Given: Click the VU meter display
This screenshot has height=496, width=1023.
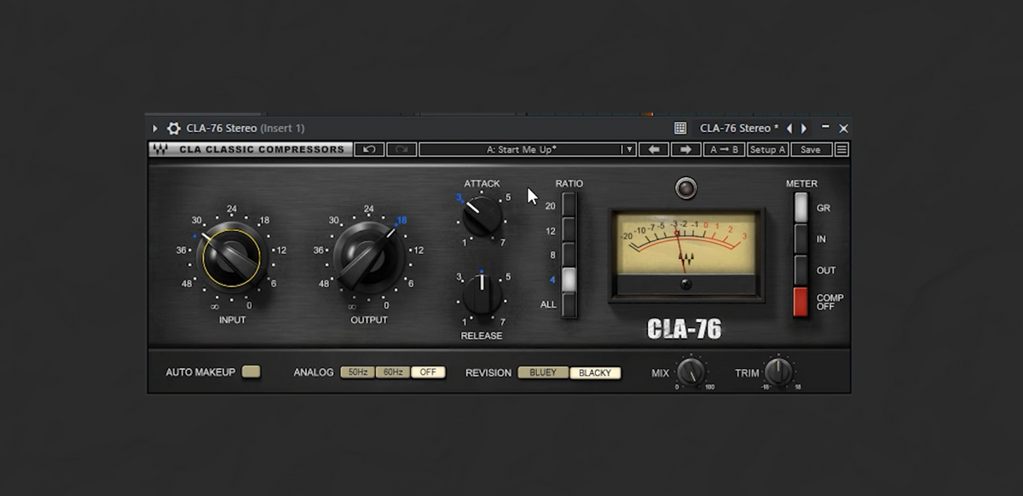Looking at the screenshot, I should [x=686, y=255].
